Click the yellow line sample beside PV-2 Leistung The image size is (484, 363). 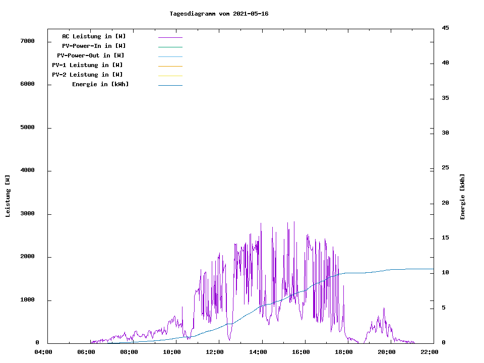click(x=170, y=76)
